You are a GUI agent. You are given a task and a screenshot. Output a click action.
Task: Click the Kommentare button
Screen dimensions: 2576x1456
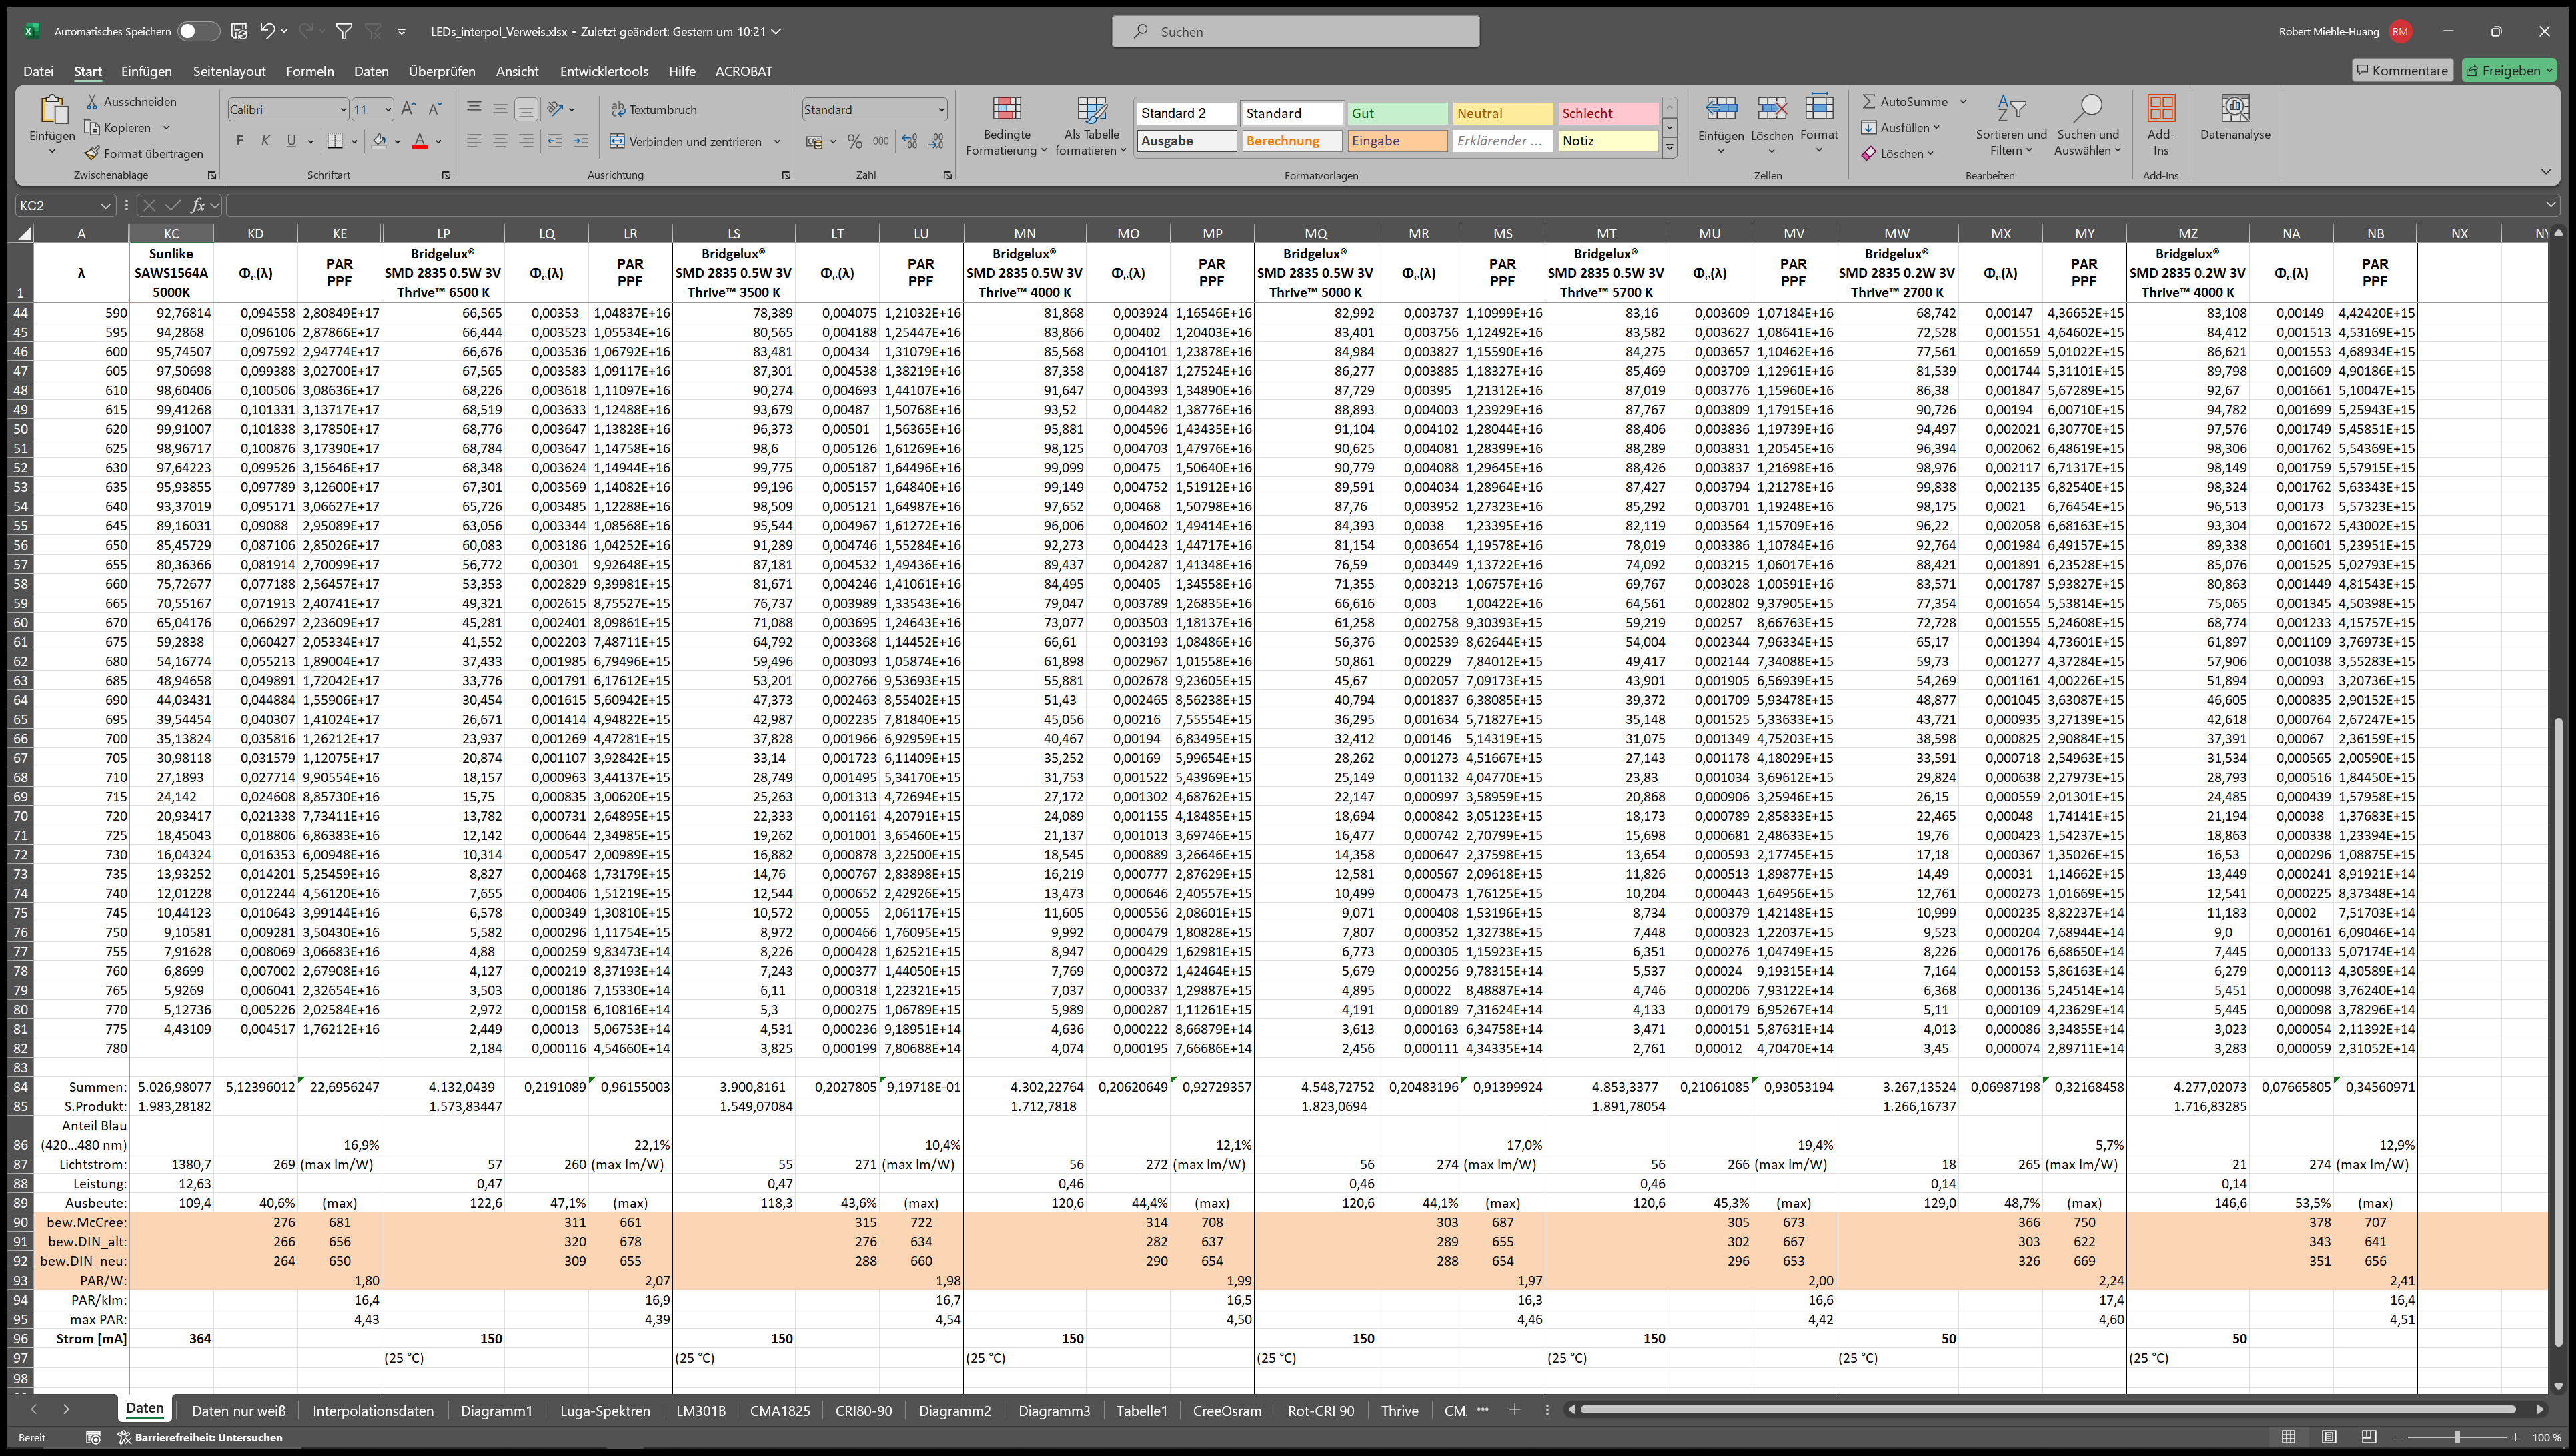pyautogui.click(x=2401, y=70)
